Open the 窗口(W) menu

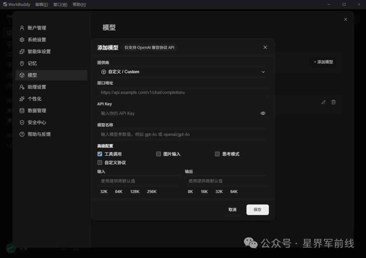[60, 4]
